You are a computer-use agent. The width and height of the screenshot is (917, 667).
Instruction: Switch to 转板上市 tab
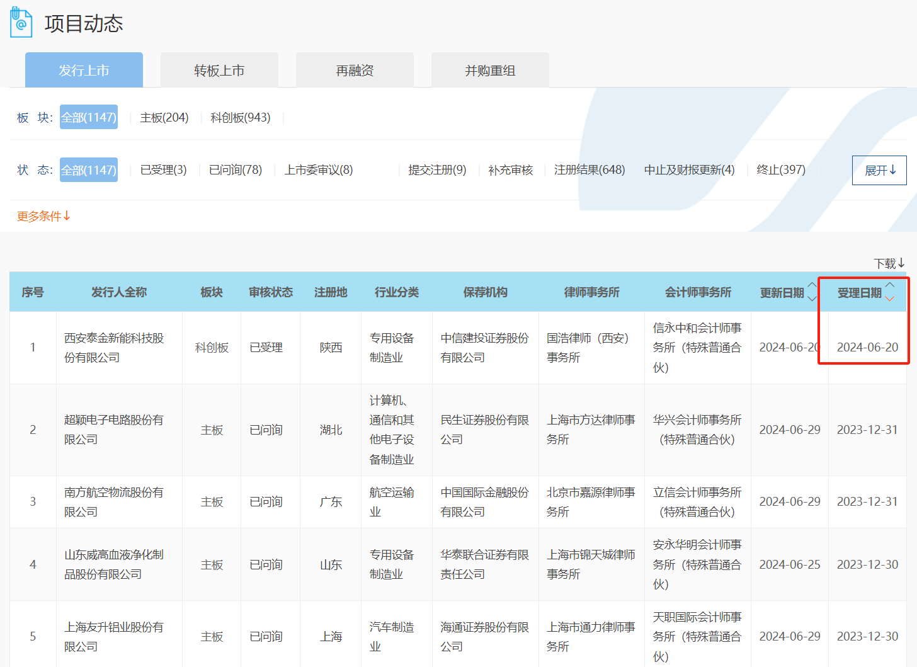(219, 71)
